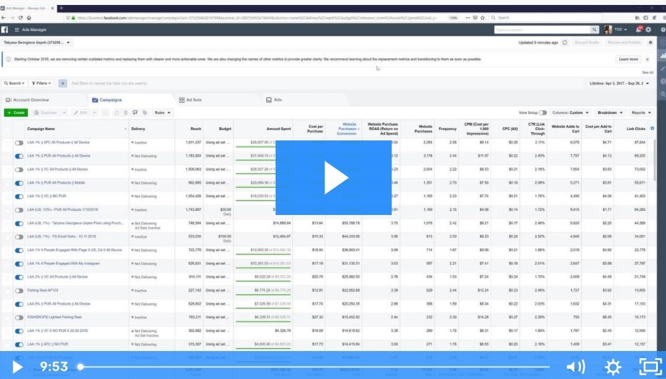This screenshot has width=666, height=379.
Task: Open the Ads Manager settings gear icon
Action: tap(648, 30)
